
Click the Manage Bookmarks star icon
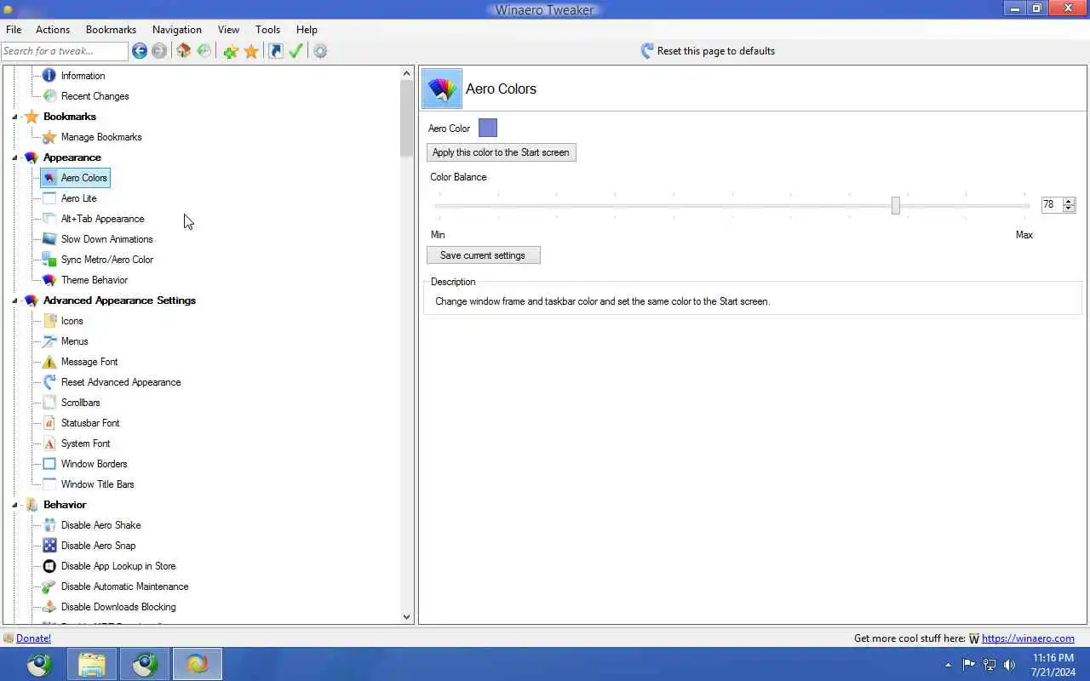(x=49, y=137)
